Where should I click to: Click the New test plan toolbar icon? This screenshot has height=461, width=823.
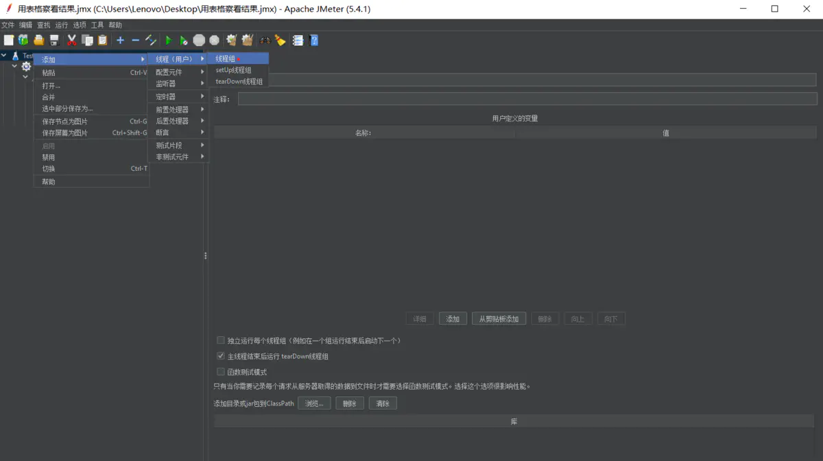(x=8, y=40)
